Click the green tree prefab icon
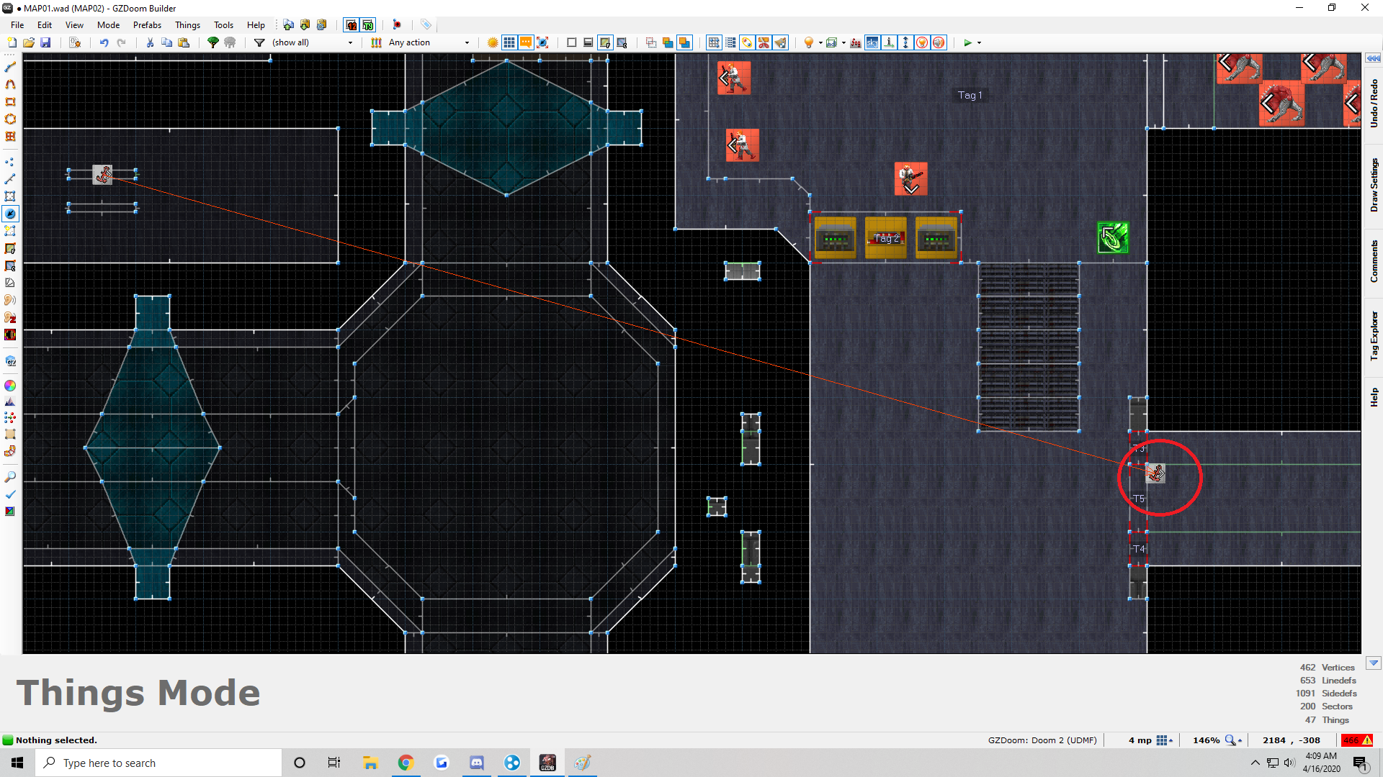 [213, 42]
